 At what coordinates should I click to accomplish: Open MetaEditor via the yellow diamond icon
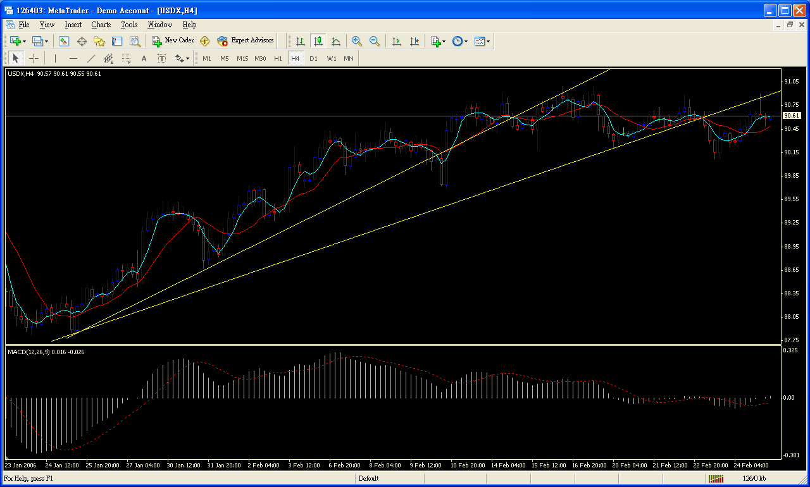204,41
